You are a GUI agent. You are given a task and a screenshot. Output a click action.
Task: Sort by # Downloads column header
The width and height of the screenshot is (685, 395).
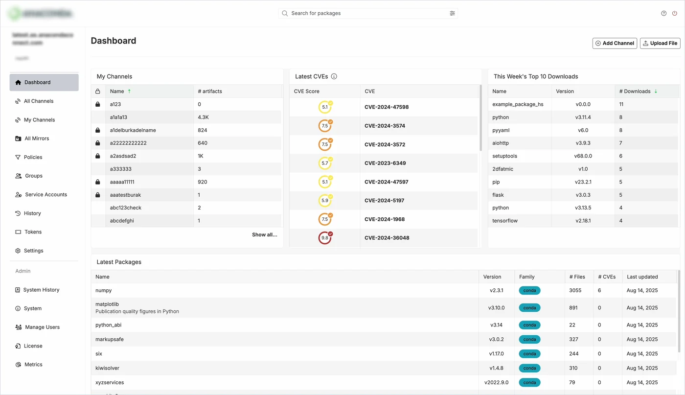(x=647, y=92)
